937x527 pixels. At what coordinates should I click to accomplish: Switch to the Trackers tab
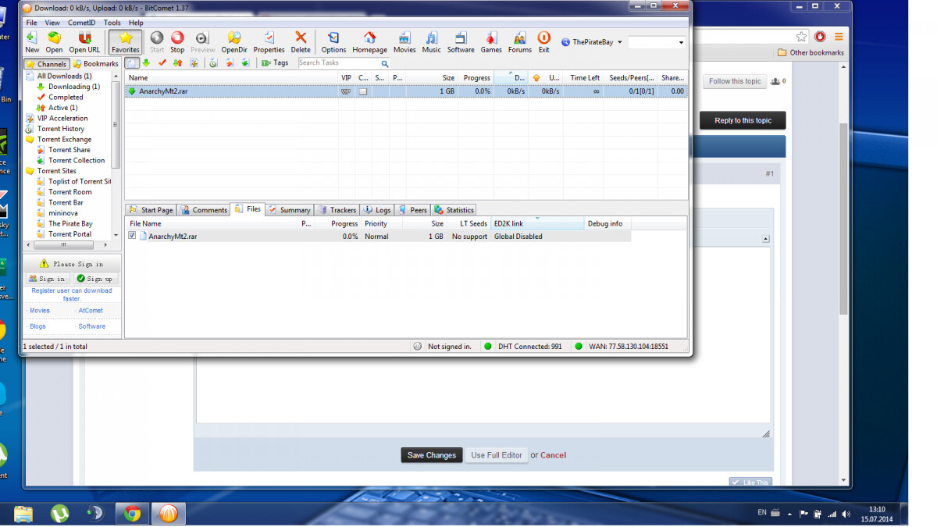pyautogui.click(x=337, y=210)
